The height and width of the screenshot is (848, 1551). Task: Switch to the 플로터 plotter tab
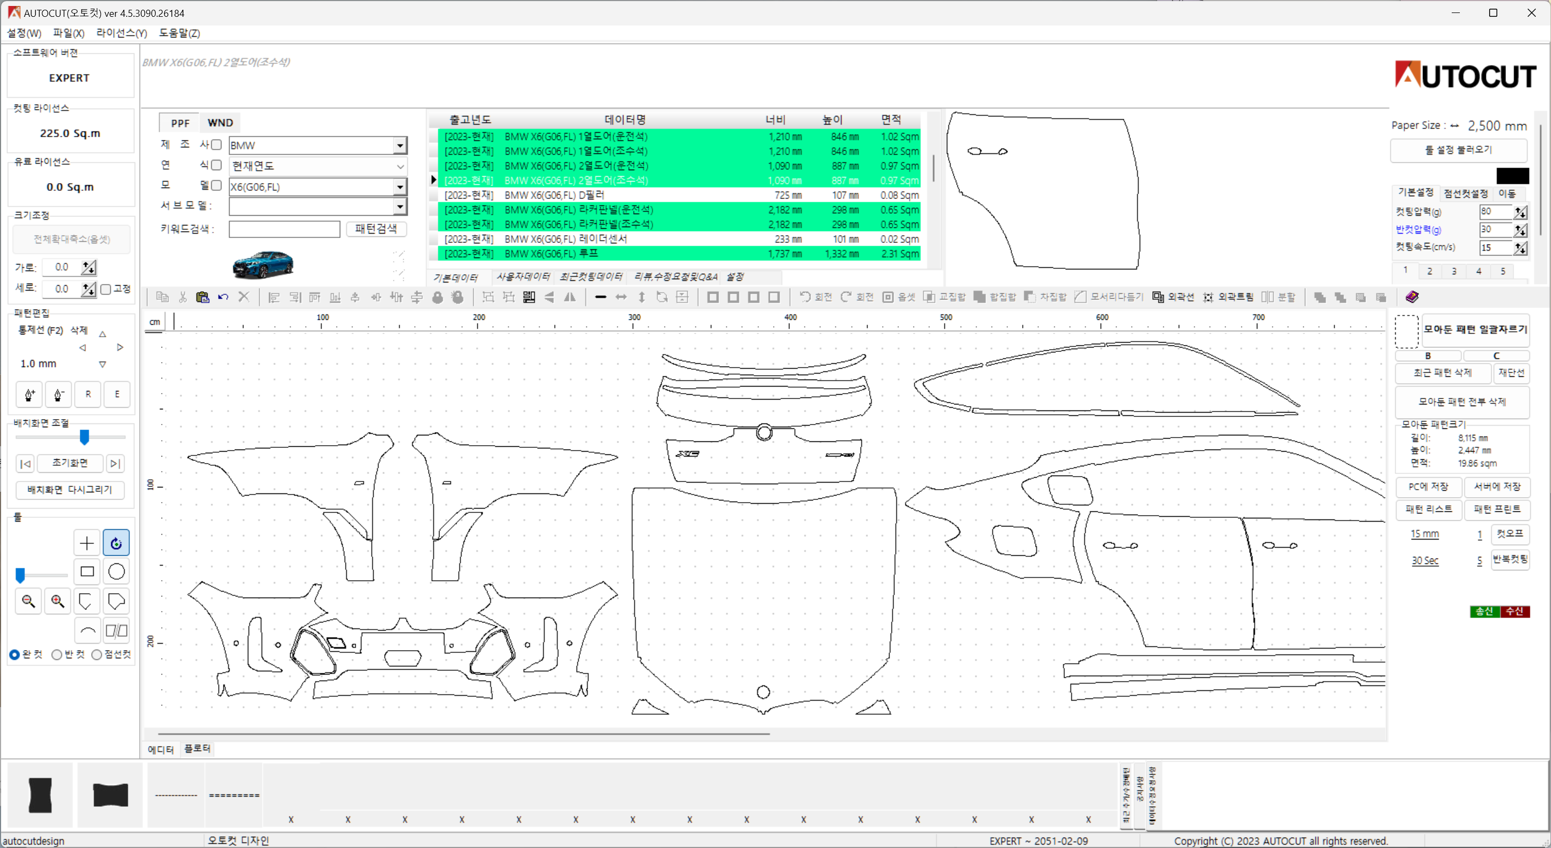197,748
